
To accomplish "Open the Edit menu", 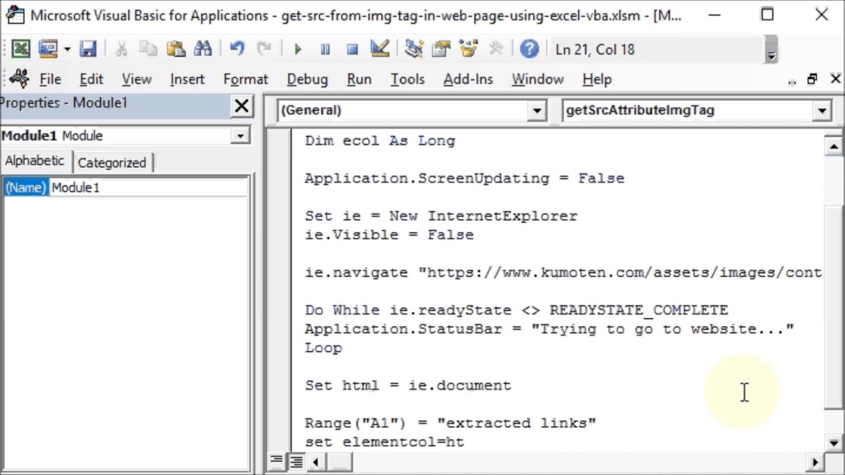I will pyautogui.click(x=91, y=79).
